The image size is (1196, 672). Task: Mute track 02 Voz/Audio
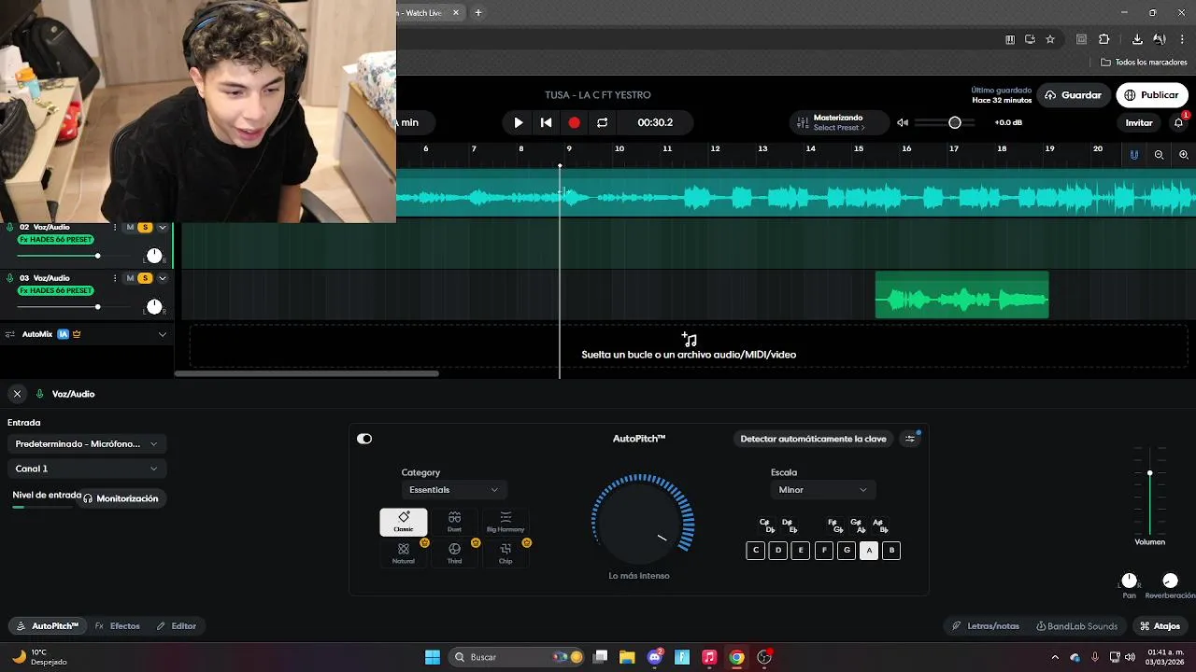point(130,227)
